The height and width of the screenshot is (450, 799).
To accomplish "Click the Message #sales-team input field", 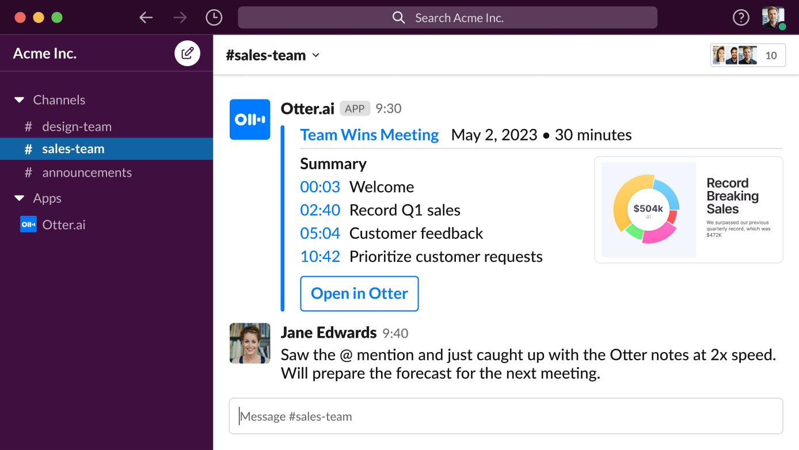I will pos(505,415).
